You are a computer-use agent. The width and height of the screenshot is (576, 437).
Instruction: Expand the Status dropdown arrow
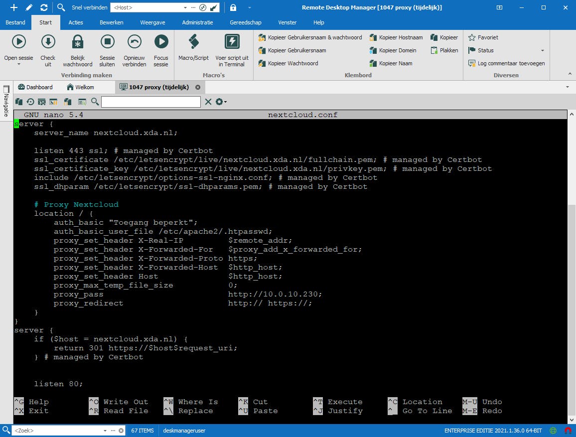coord(543,50)
